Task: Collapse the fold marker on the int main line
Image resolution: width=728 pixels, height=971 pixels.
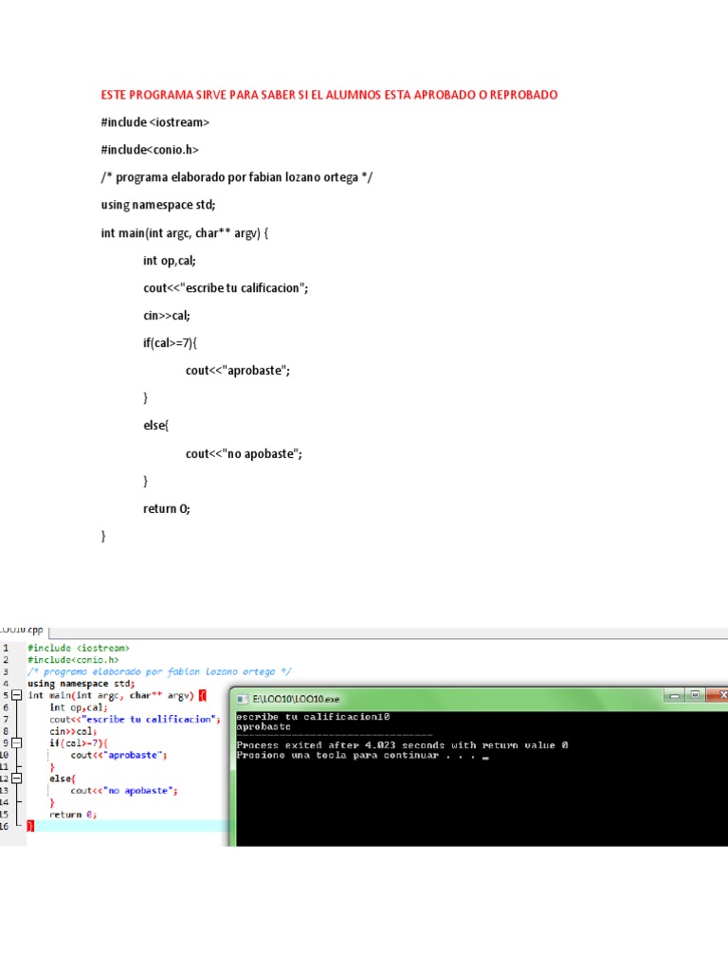Action: point(17,695)
